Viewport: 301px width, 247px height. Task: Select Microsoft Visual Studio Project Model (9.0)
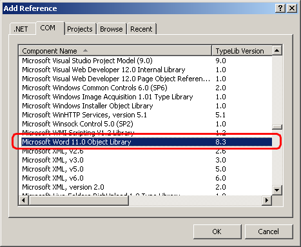pyautogui.click(x=145, y=61)
